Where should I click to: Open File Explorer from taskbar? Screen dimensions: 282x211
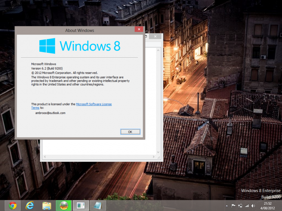[x=47, y=205]
